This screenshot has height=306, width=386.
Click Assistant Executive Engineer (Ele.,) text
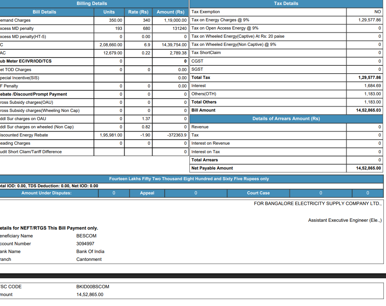tap(344, 220)
